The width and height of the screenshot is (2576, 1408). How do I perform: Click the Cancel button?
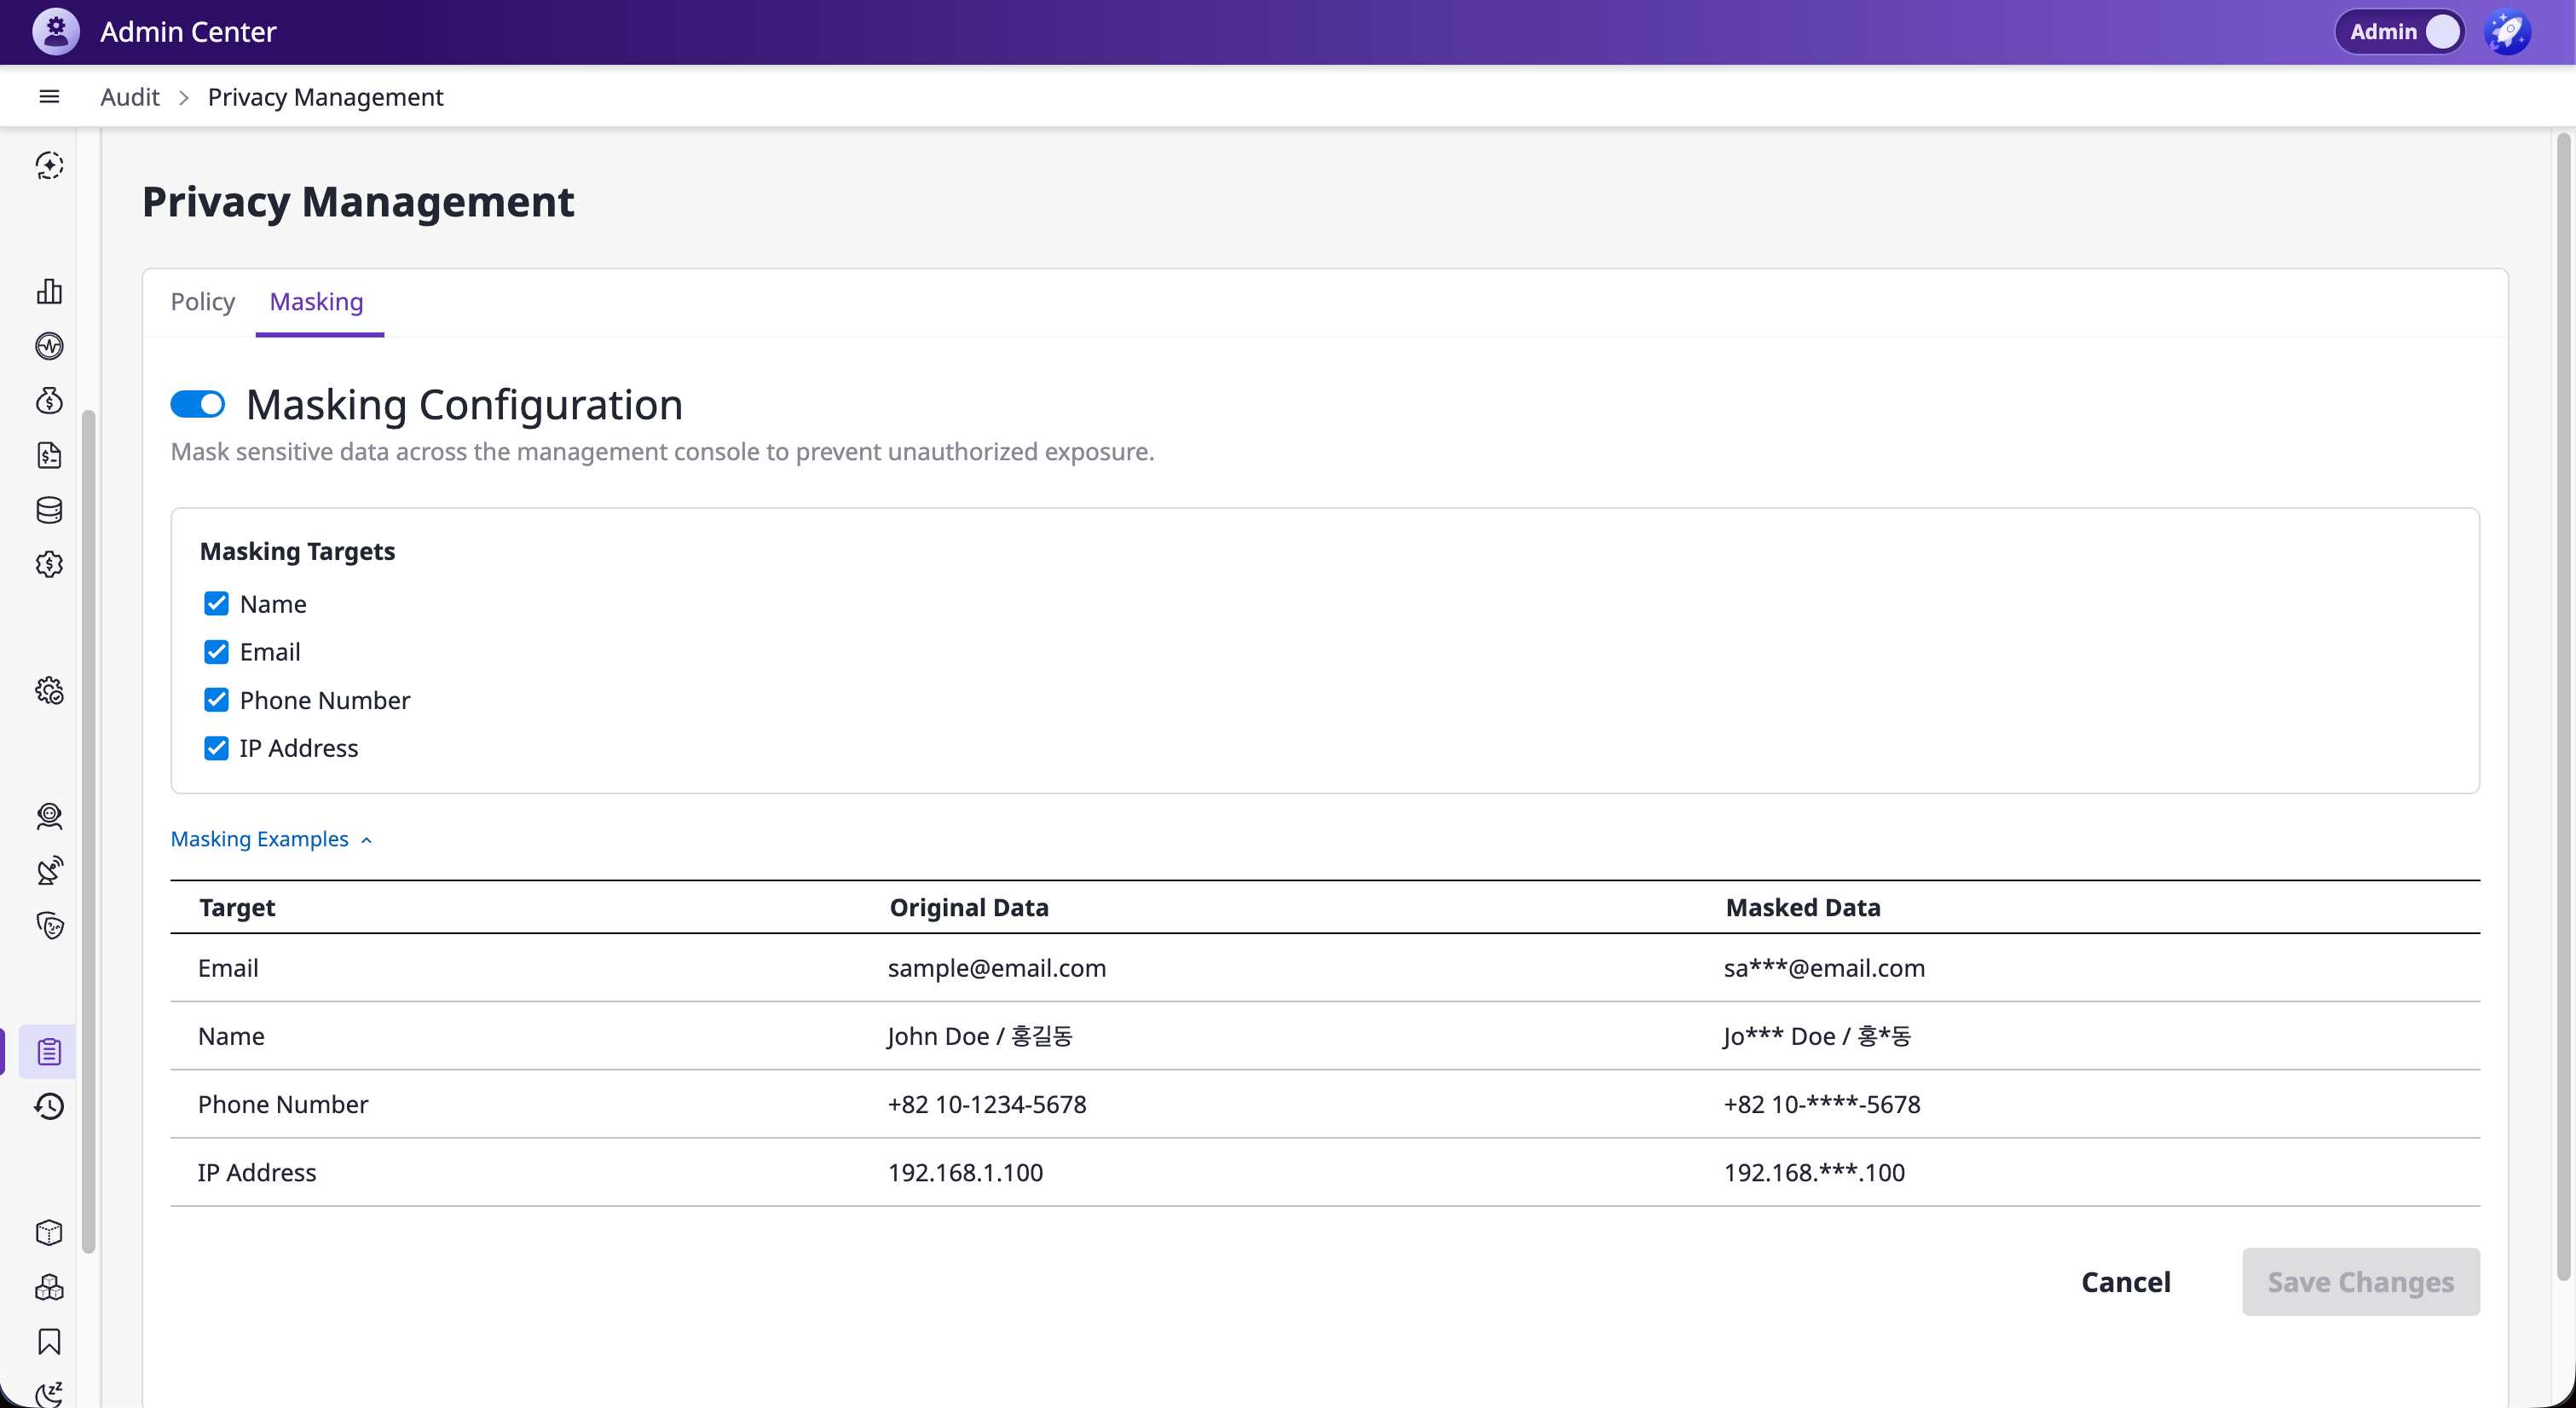click(x=2125, y=1282)
